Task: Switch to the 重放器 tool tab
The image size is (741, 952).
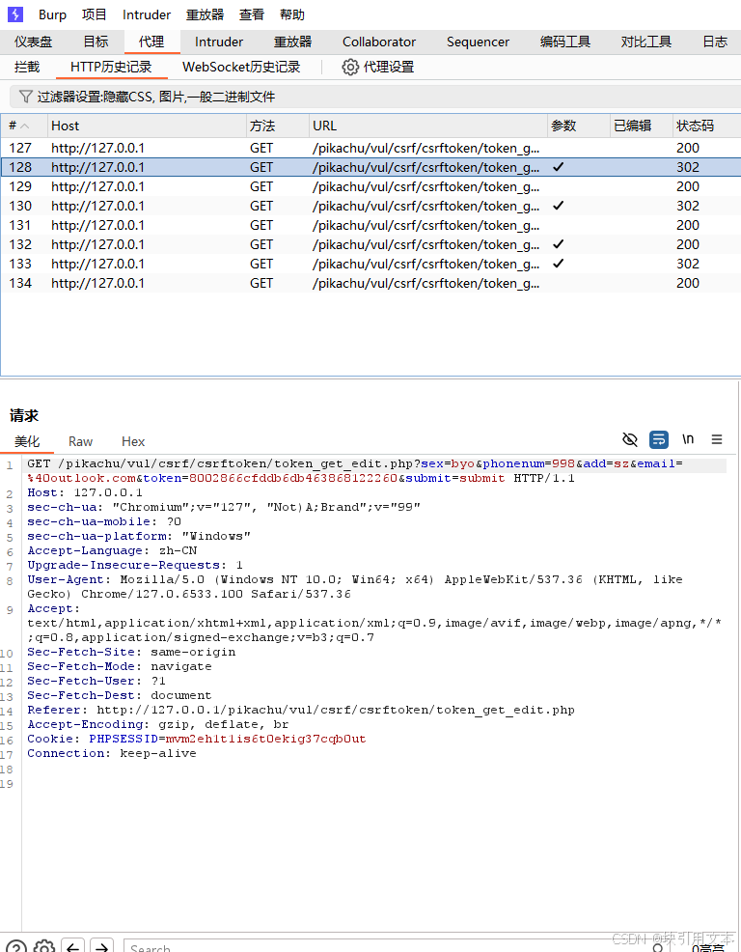Action: click(292, 42)
